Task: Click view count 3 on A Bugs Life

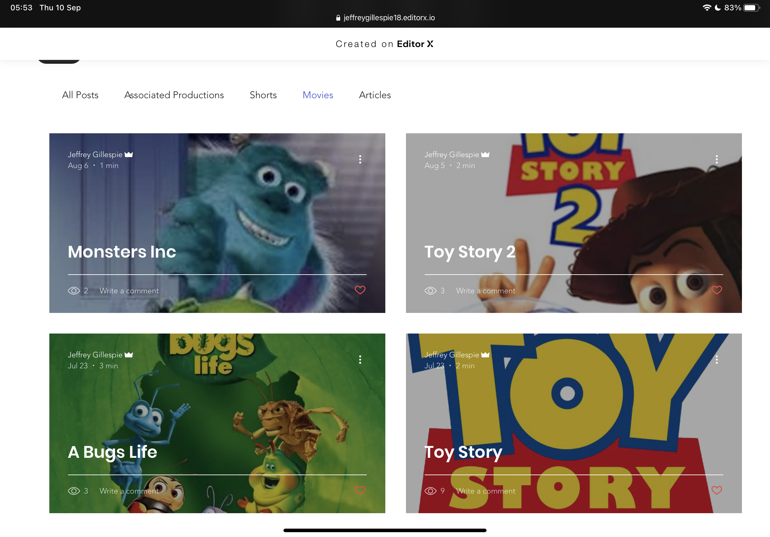Action: (x=86, y=491)
